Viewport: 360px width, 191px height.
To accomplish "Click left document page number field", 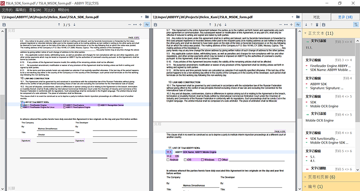I will pos(65,24).
